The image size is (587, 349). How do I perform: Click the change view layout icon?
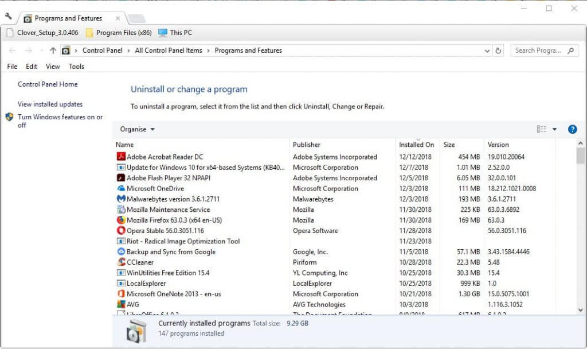[x=541, y=129]
